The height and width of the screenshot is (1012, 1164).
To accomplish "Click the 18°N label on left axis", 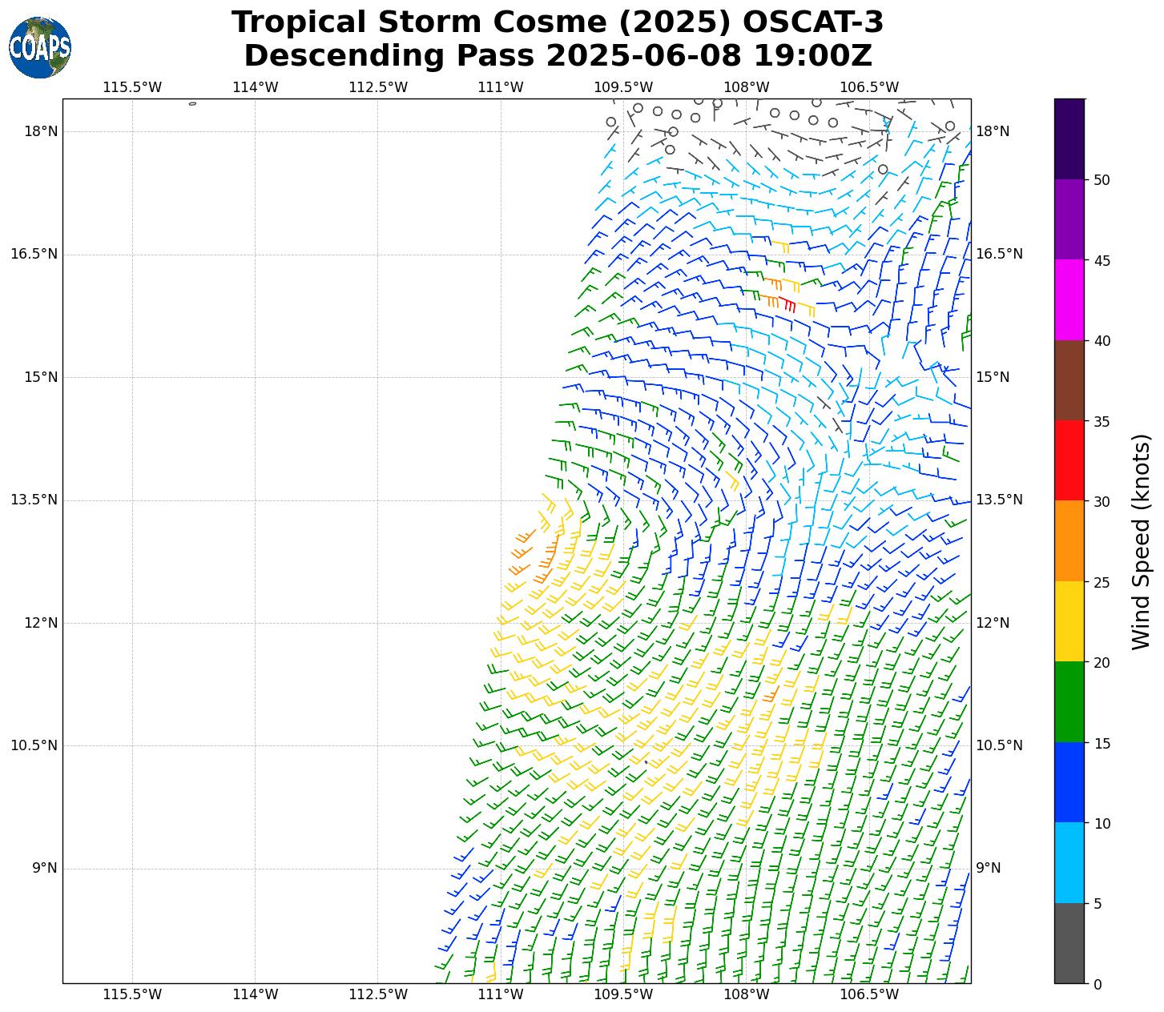I will click(x=40, y=131).
